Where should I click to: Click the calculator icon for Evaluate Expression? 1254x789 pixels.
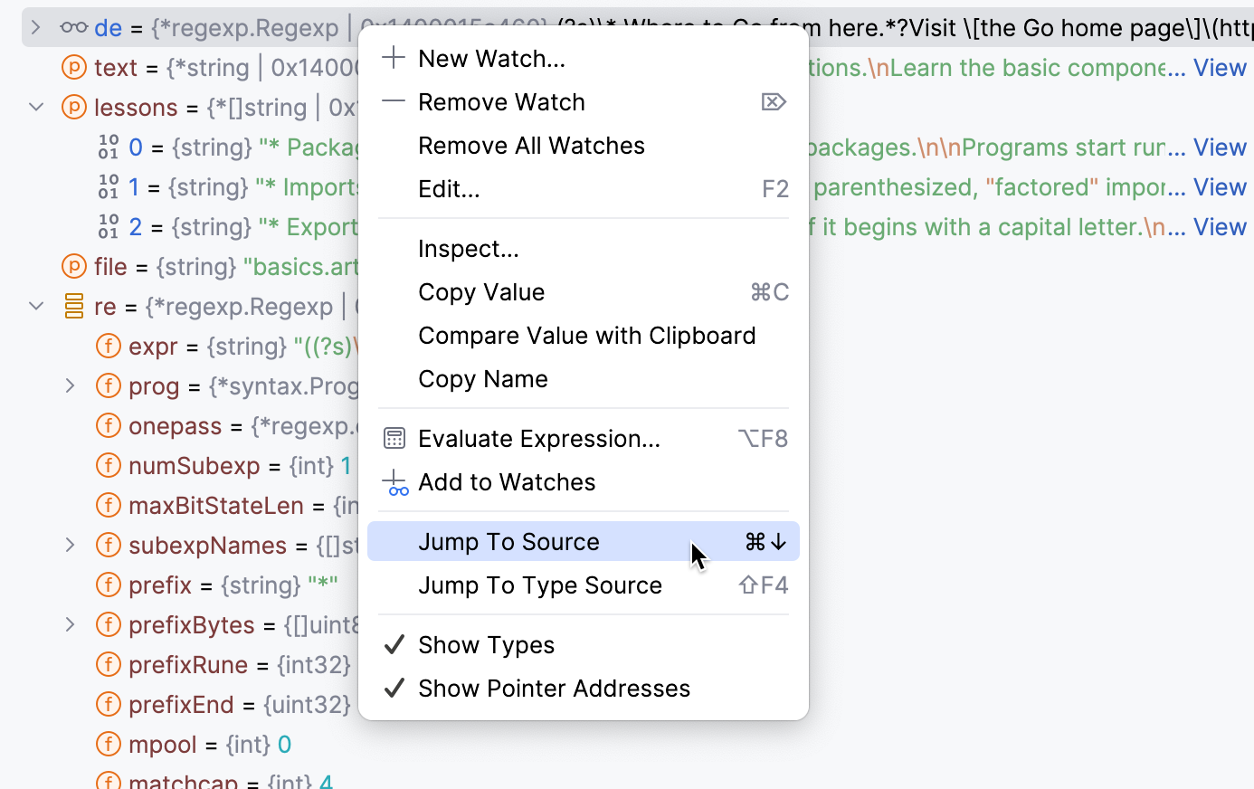[x=394, y=438]
